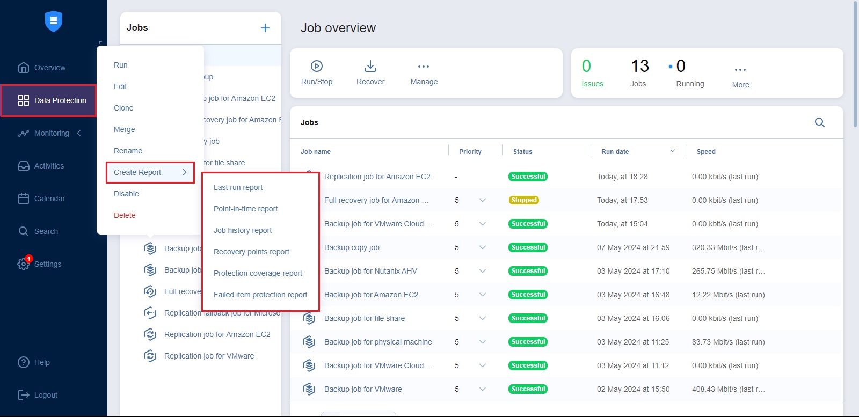Click the Run/Stop play icon
The height and width of the screenshot is (417, 859).
point(317,66)
